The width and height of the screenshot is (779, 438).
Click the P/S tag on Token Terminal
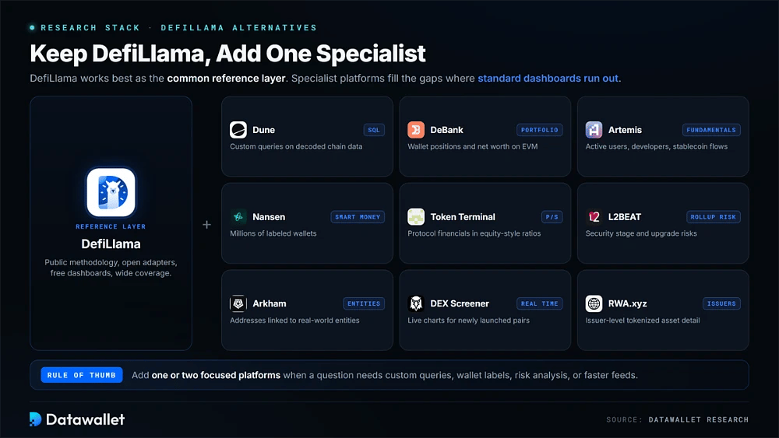552,217
